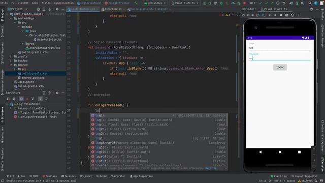Click emulator Home circle toolbar icon
Viewport: 325px width, 183px height.
pyautogui.click(x=275, y=15)
